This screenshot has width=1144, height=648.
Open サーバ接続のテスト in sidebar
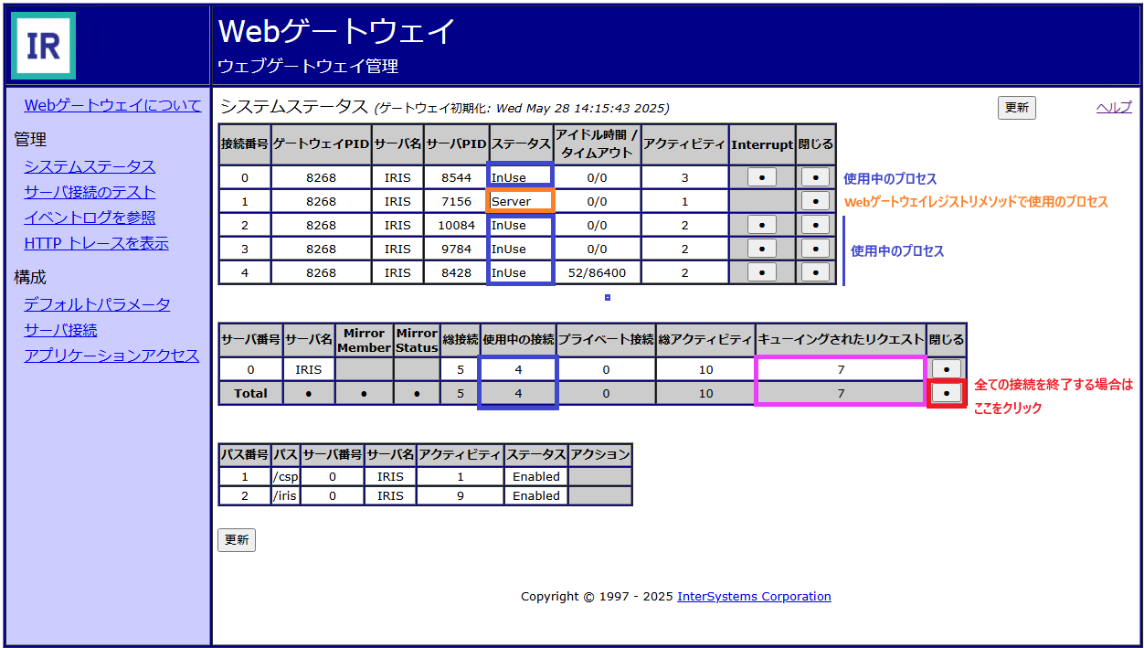[x=90, y=192]
